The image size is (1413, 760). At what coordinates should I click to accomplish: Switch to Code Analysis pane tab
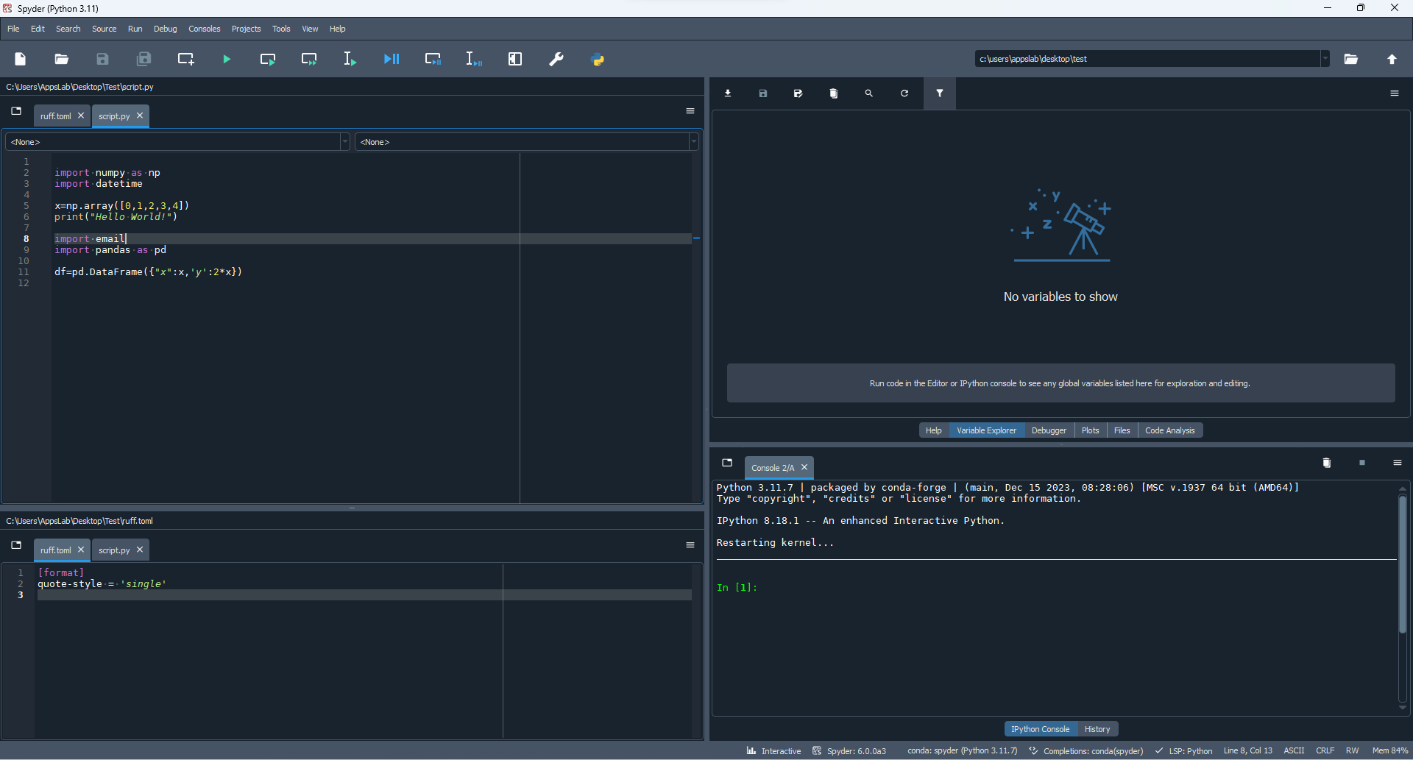(1170, 430)
